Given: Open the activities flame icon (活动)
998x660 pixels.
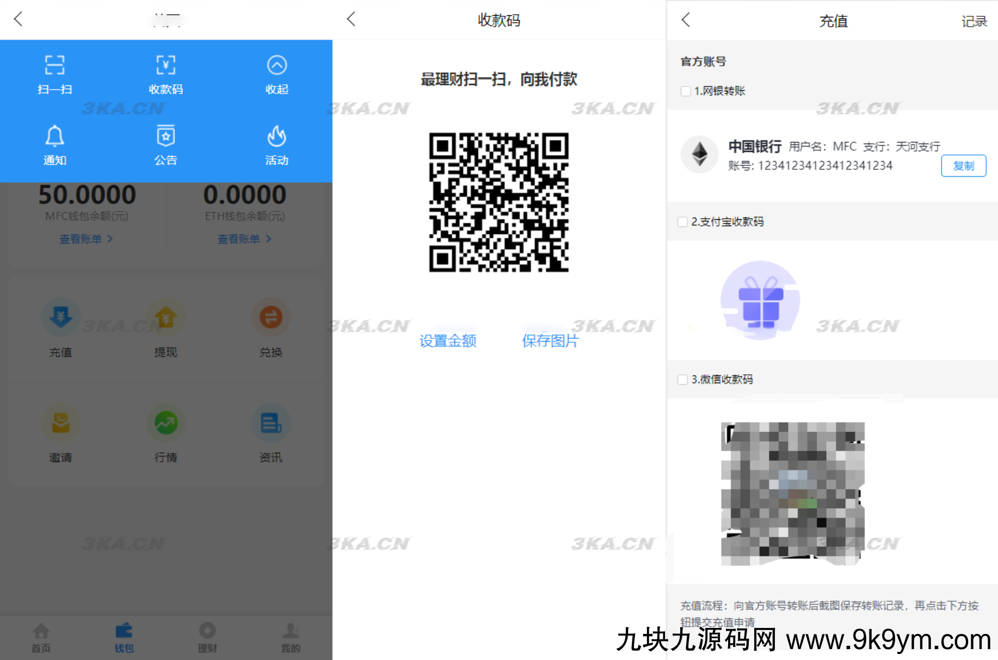Looking at the screenshot, I should (x=276, y=137).
